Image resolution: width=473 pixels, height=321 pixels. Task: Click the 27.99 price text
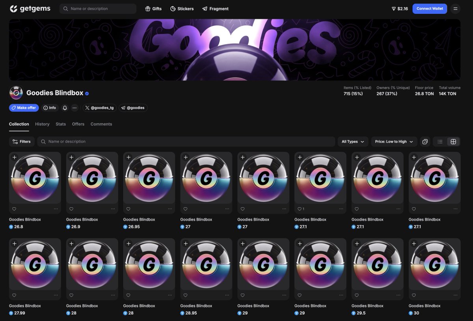[x=19, y=313]
